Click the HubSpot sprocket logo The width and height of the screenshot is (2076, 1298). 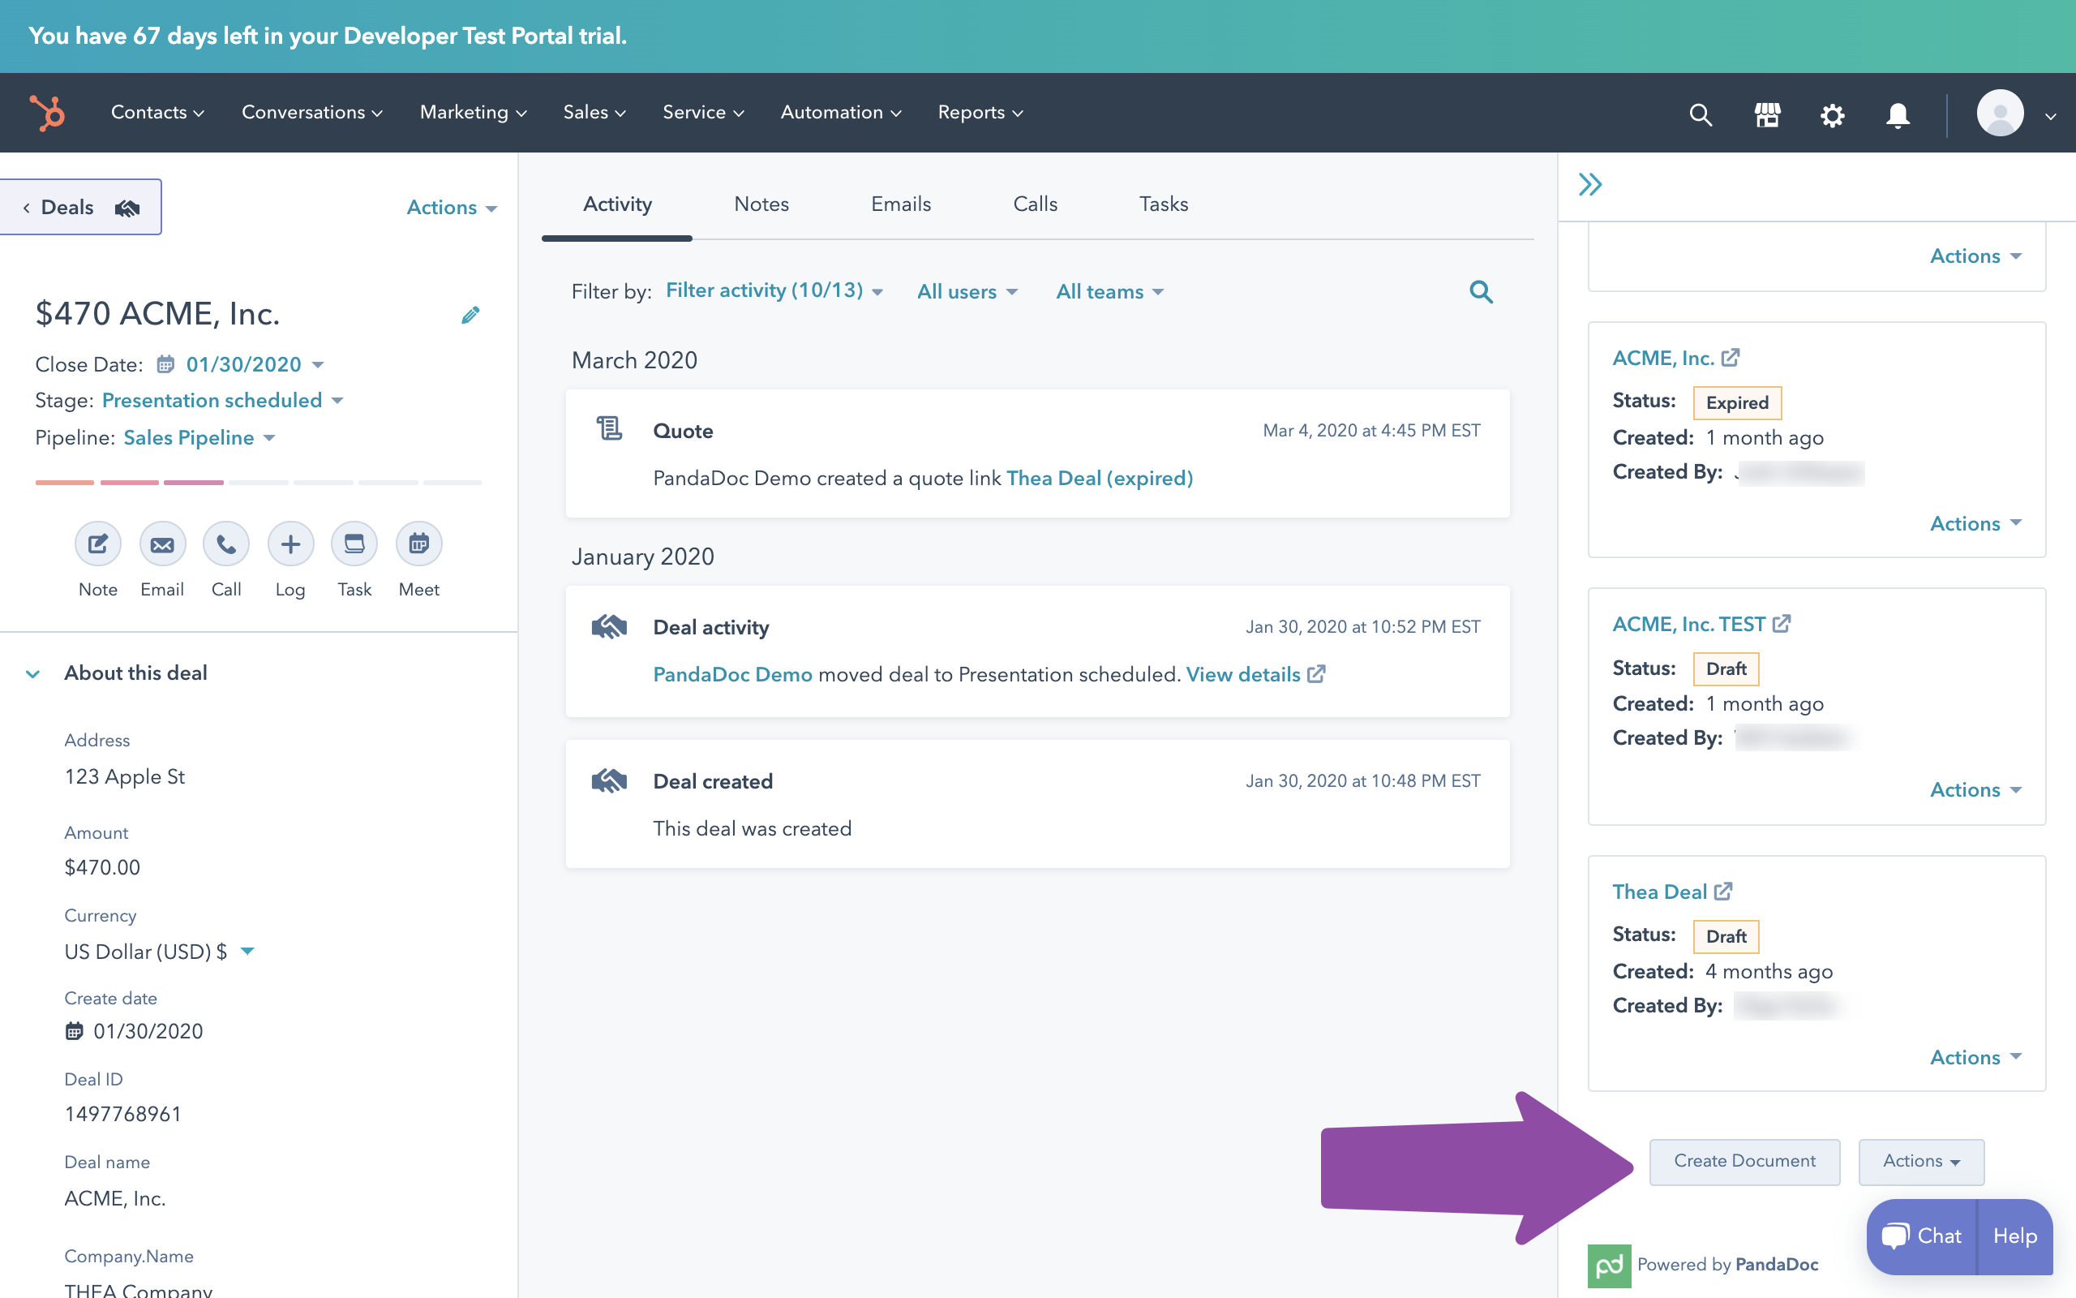pos(47,113)
